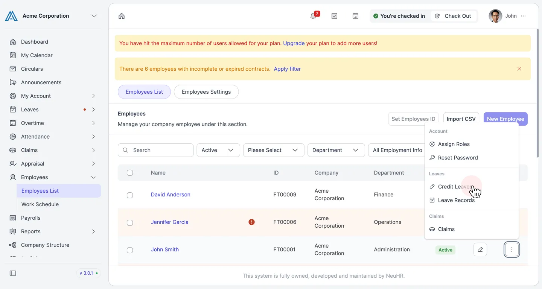Open notifications bell with badge
542x289 pixels.
pos(314,16)
